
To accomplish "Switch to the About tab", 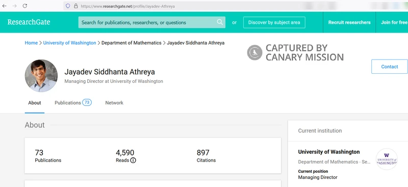I will (x=35, y=103).
